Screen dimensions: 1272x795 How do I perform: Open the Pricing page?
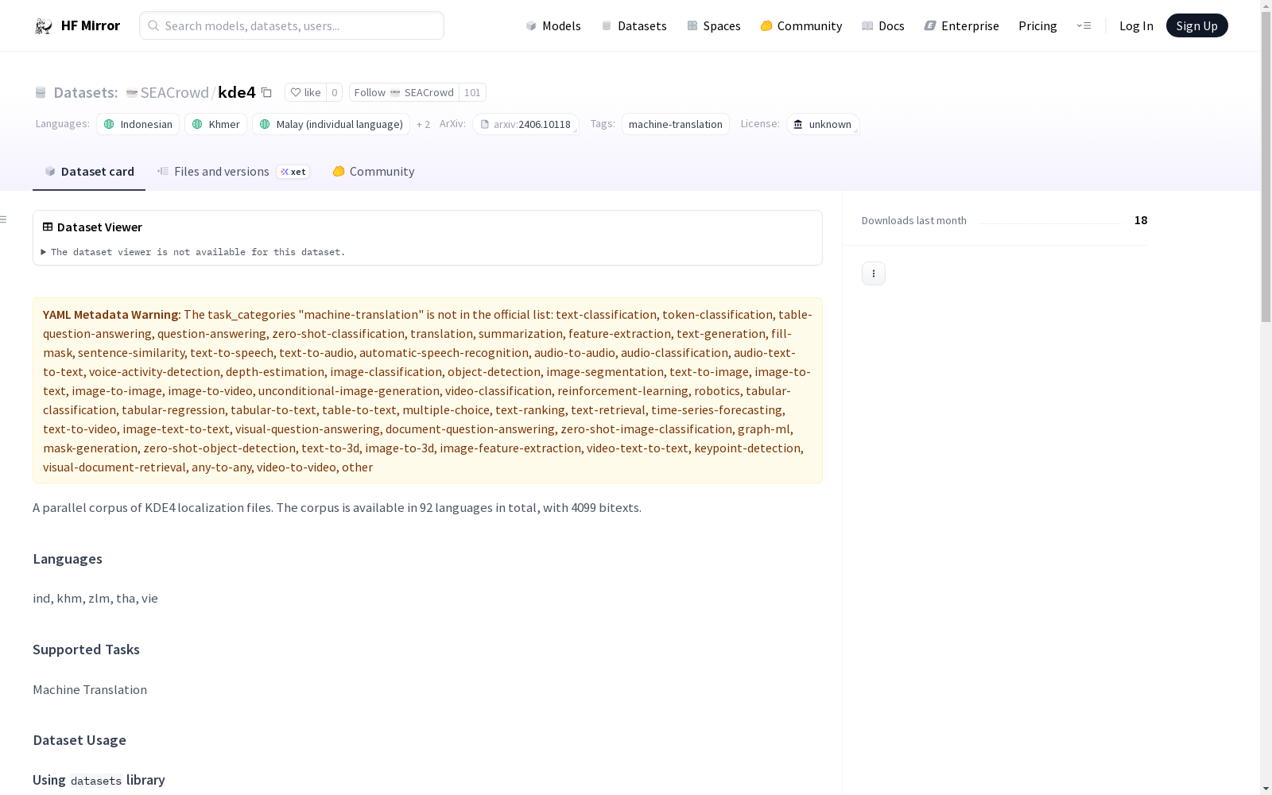[1037, 25]
